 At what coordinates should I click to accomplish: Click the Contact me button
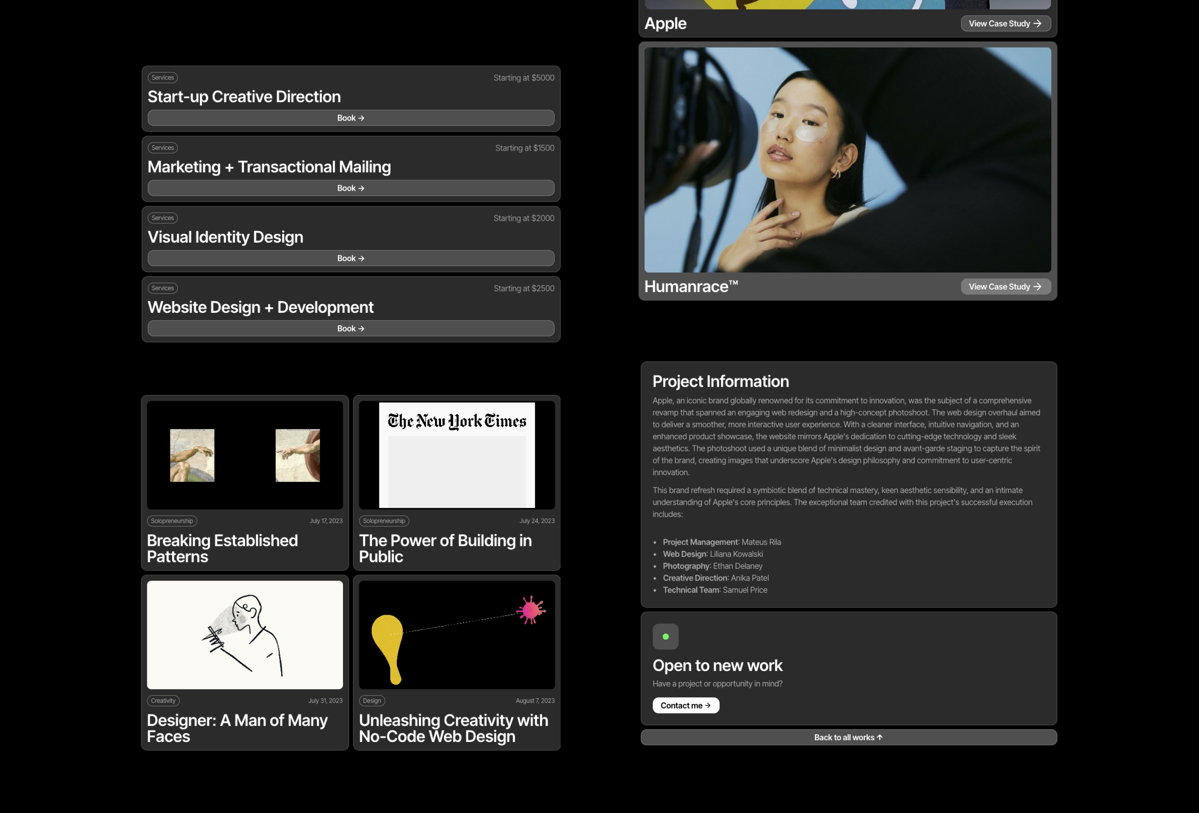(x=686, y=705)
